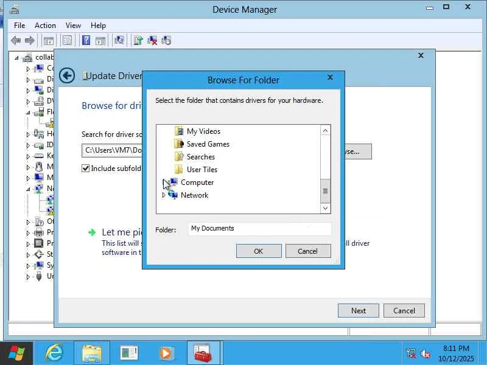Screen dimensions: 487x365
Task: Open the Help menu
Action: point(98,26)
